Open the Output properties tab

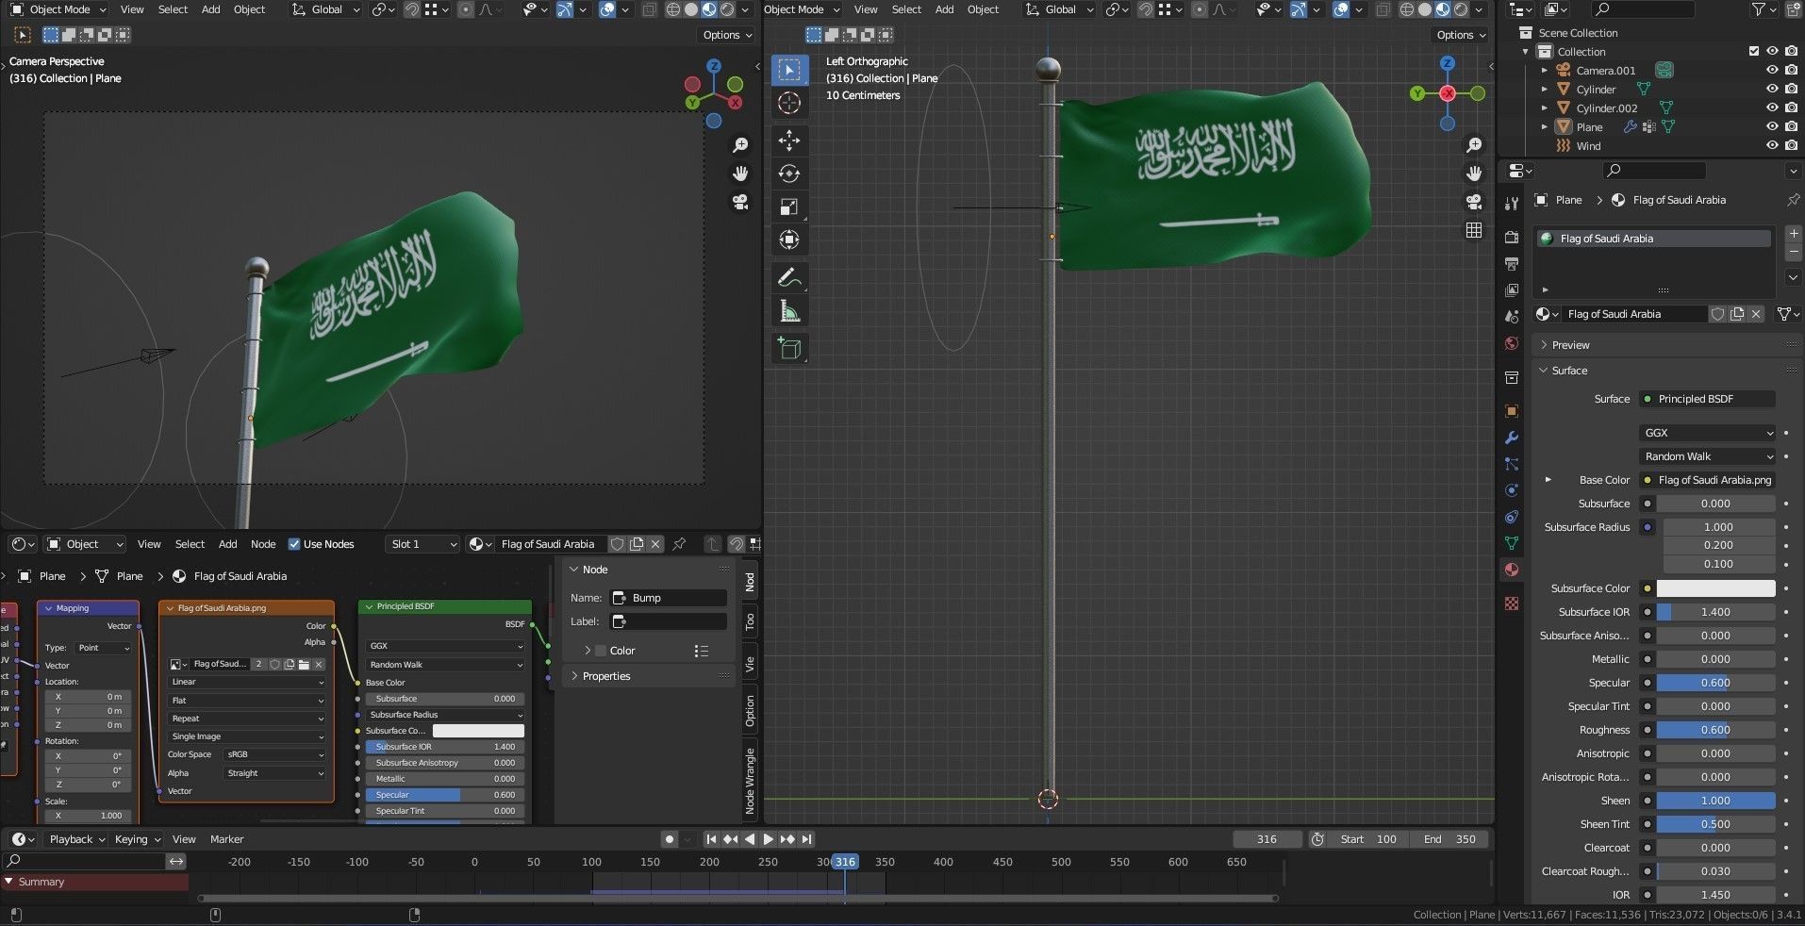pos(1512,264)
